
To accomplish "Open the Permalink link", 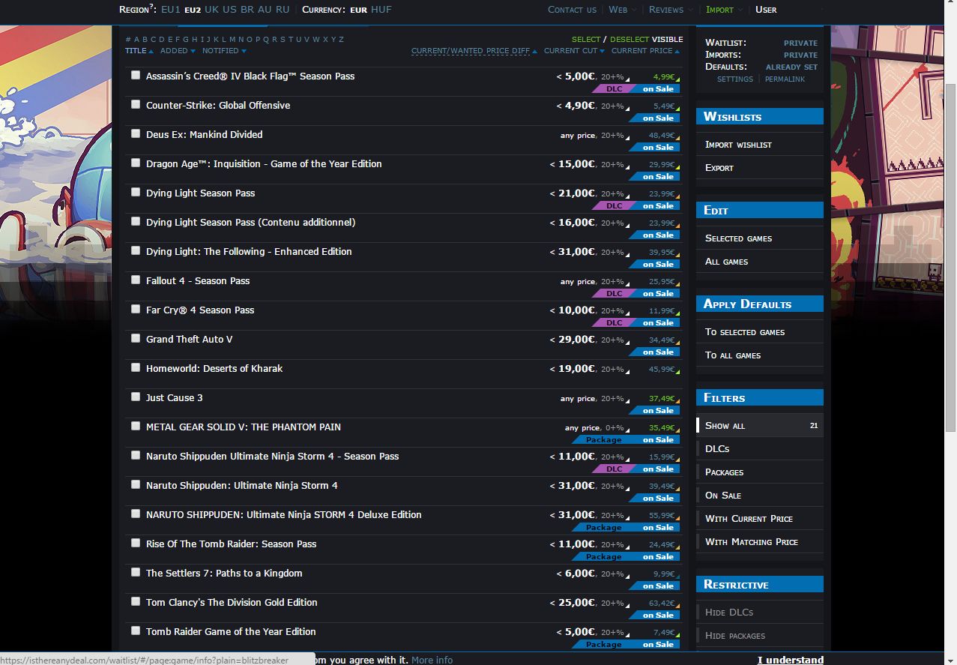I will (x=785, y=79).
